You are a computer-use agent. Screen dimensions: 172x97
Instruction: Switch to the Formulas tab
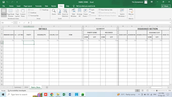[38, 6]
